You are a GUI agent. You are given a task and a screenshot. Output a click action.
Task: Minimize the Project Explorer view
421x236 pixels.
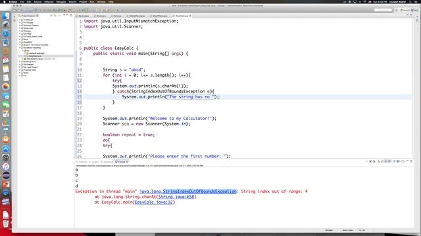67,15
